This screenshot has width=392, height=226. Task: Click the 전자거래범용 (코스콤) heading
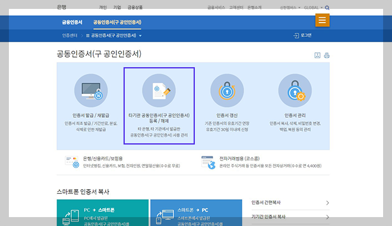coord(239,159)
